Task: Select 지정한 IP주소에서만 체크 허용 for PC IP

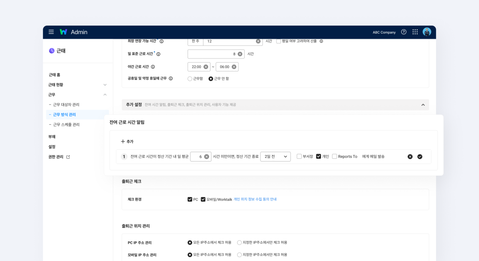Action: (x=239, y=243)
